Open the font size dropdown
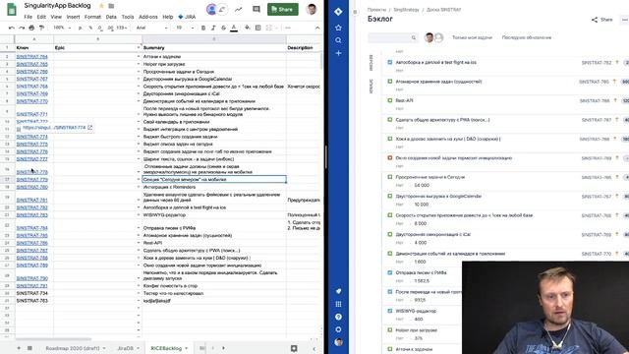The width and height of the screenshot is (629, 354). pyautogui.click(x=185, y=28)
